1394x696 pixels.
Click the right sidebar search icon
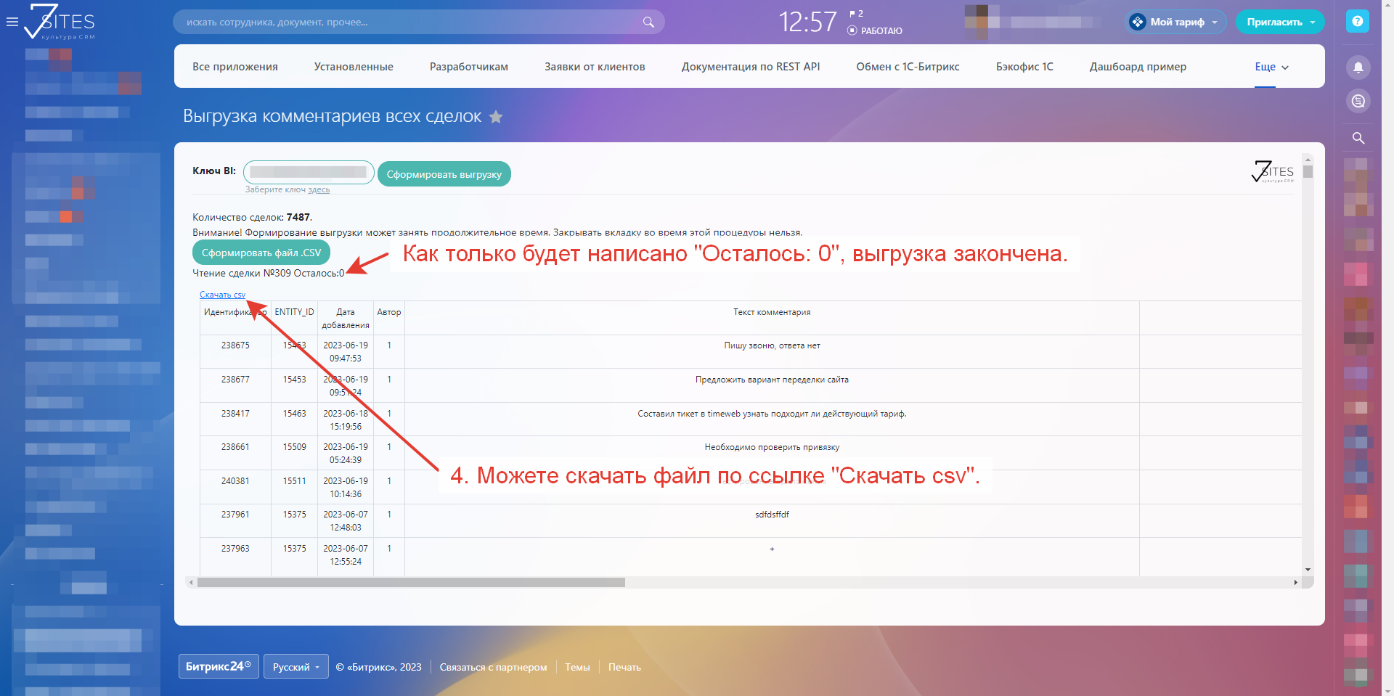tap(1358, 138)
